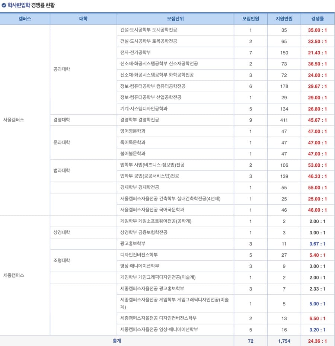The width and height of the screenshot is (335, 346).
Task: Select the 모집단위 column header
Action: 175,19
